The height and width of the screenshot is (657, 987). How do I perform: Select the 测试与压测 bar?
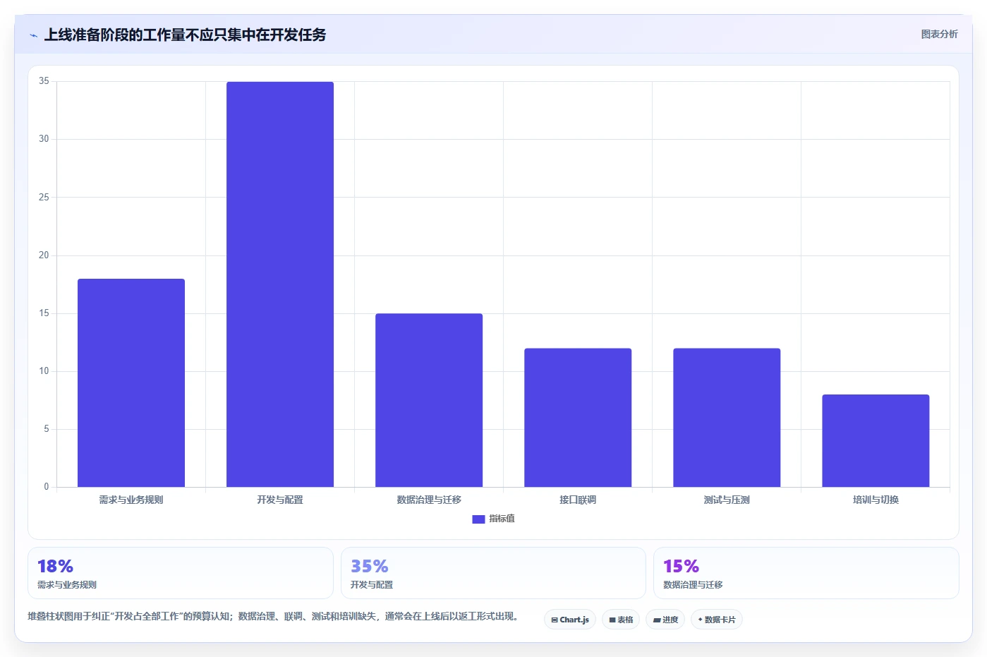tap(727, 418)
